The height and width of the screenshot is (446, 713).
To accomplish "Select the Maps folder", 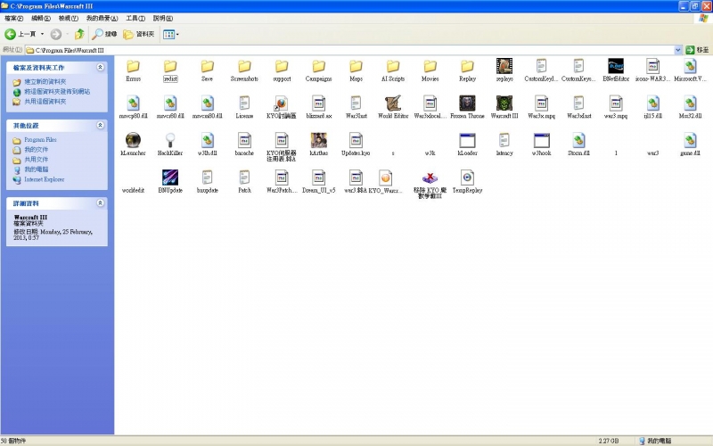I will point(356,65).
